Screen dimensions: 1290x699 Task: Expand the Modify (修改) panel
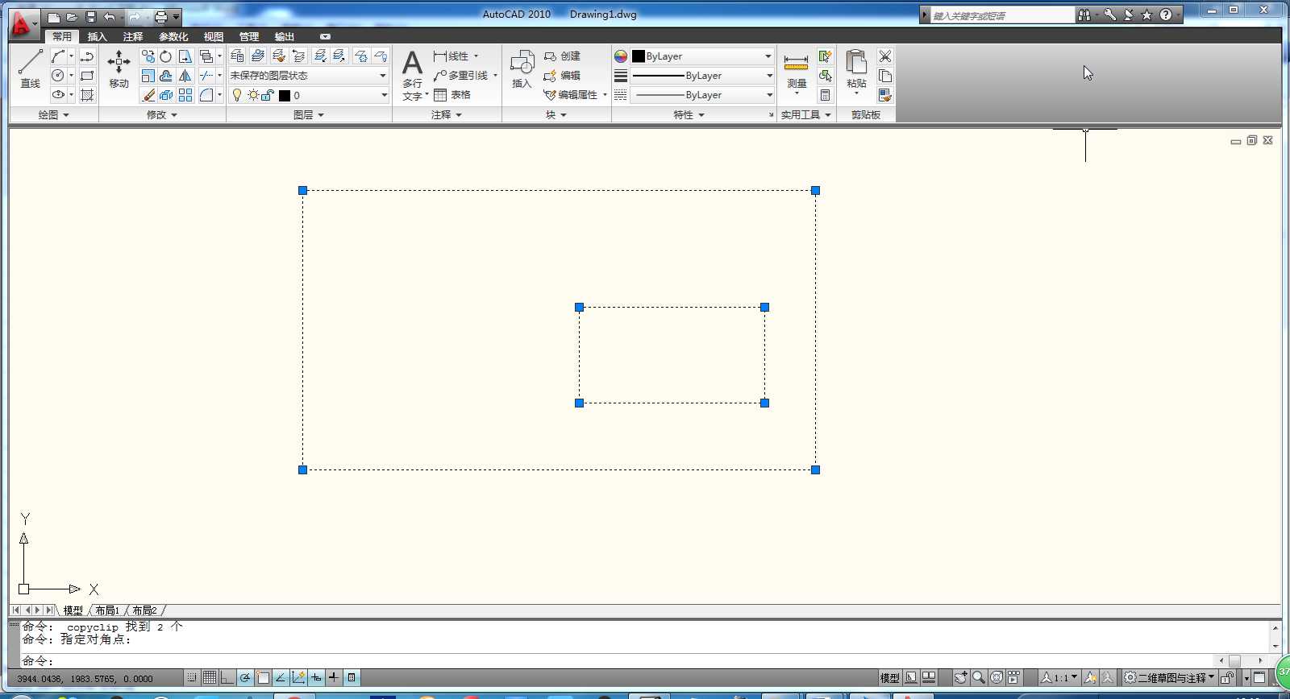tap(162, 115)
